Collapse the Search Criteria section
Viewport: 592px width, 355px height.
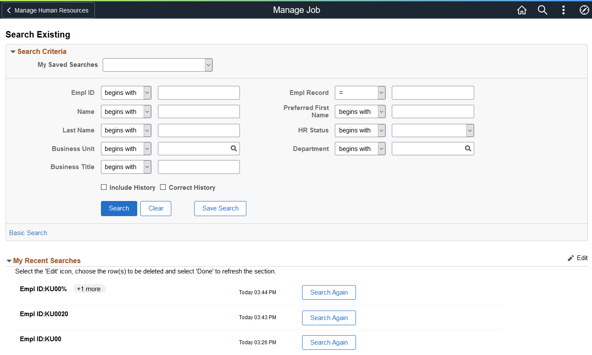click(13, 51)
